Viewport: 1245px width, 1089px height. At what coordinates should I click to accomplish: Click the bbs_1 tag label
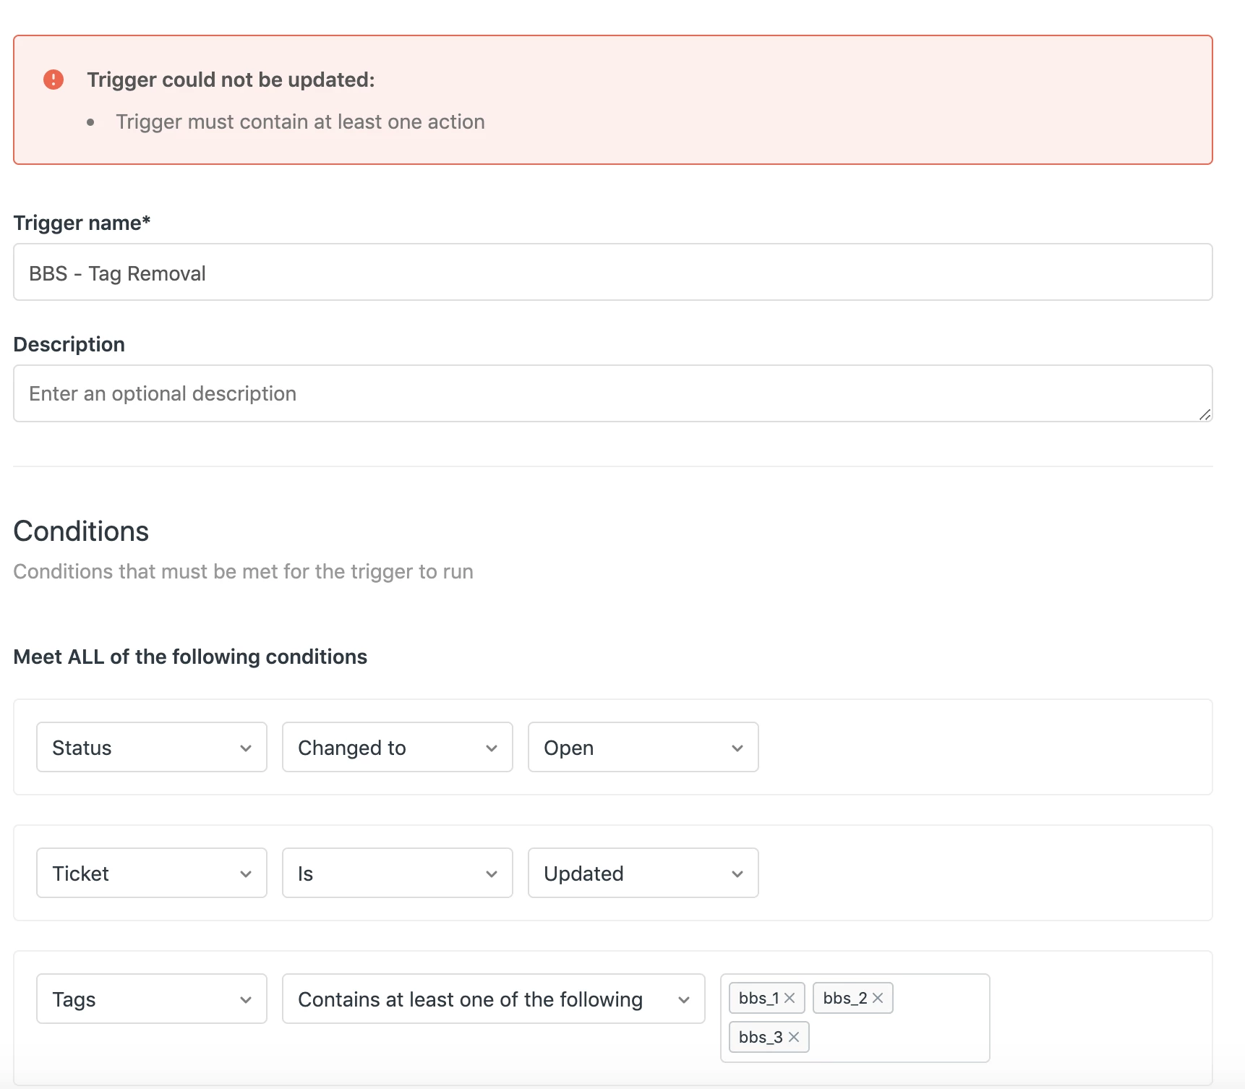click(x=758, y=998)
